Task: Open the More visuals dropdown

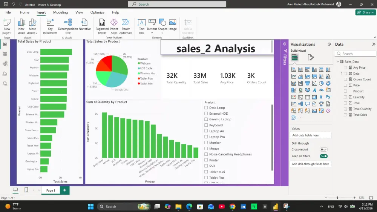Action: pyautogui.click(x=32, y=33)
